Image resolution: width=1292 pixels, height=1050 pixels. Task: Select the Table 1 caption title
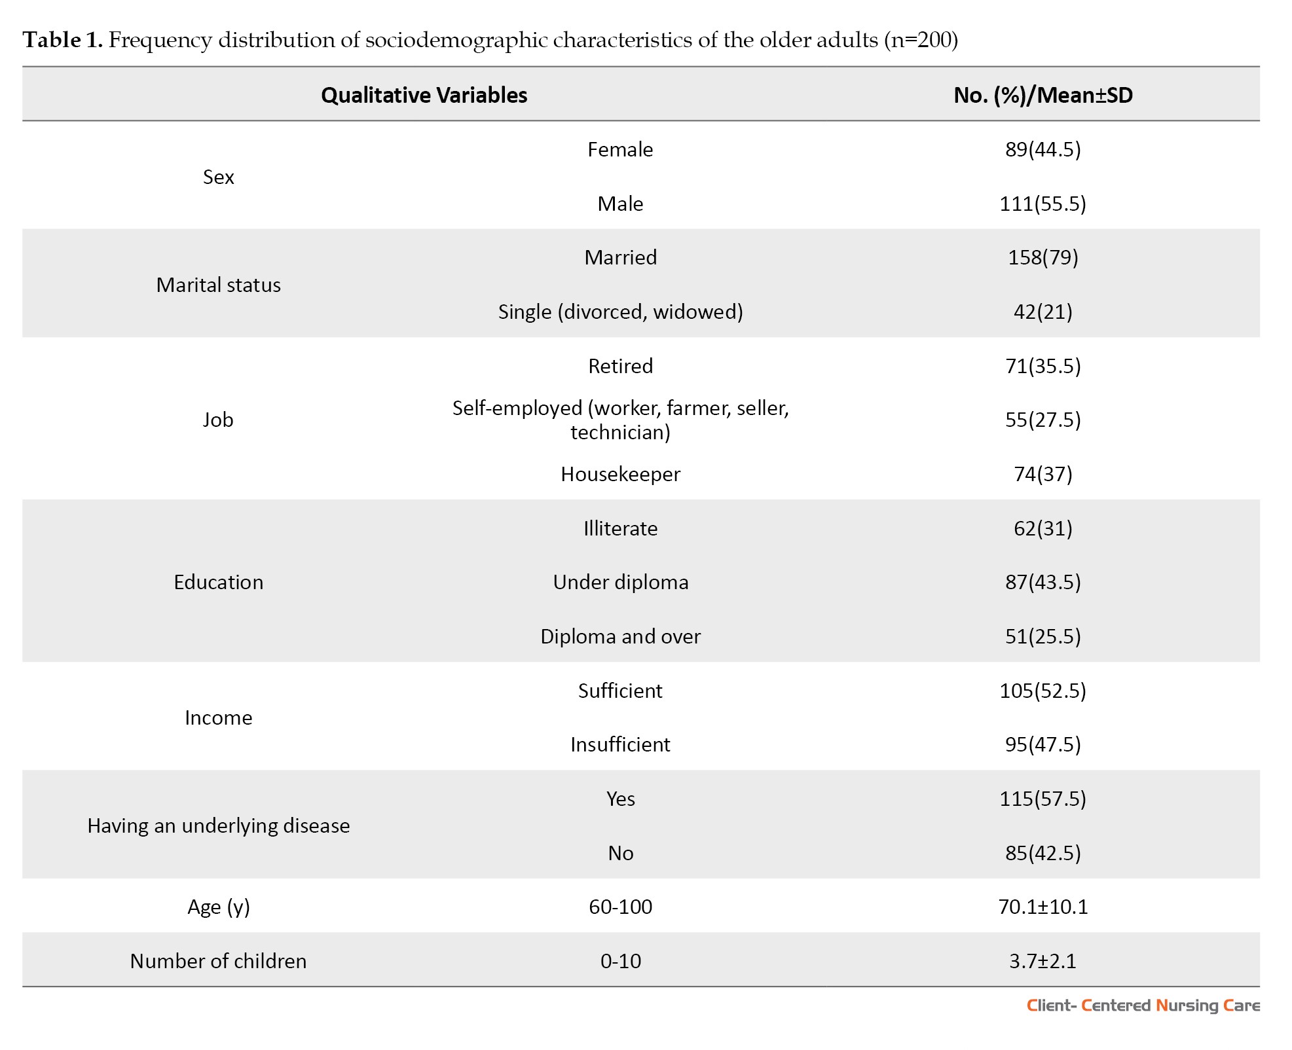[490, 40]
